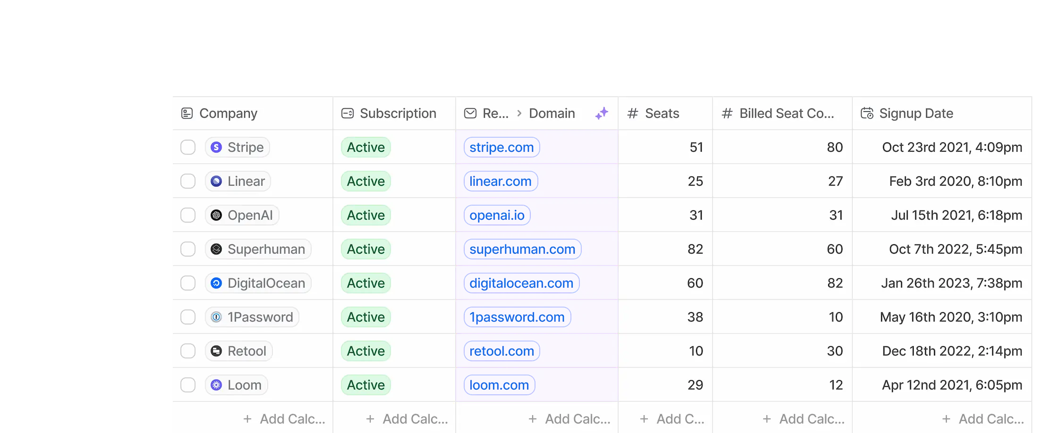The height and width of the screenshot is (433, 1037).
Task: Click the Signup Date column header
Action: click(916, 113)
